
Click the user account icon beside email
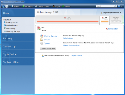101,13
